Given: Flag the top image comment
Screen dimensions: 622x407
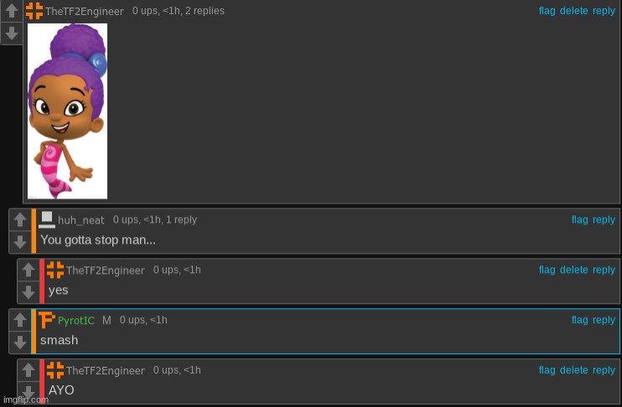Looking at the screenshot, I should click(x=547, y=11).
